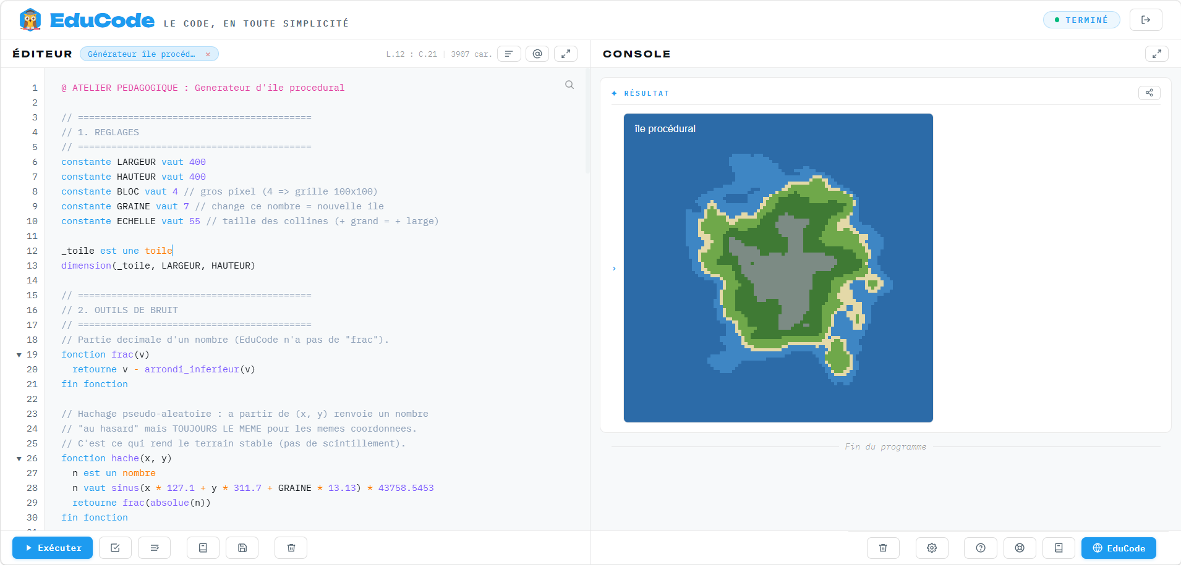Run the program with Exécuter
This screenshot has width=1181, height=565.
click(53, 548)
